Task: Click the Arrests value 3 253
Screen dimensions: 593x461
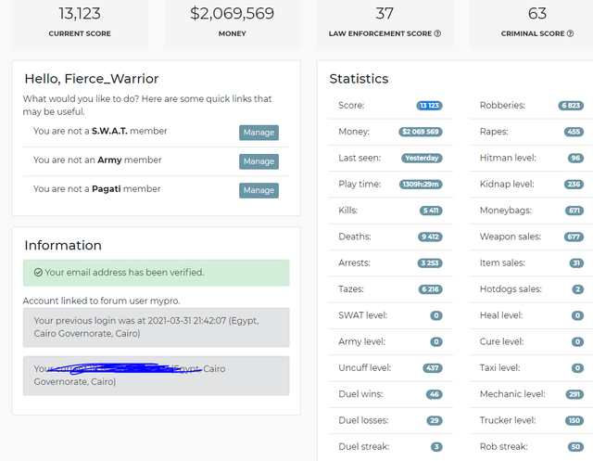Action: [430, 263]
